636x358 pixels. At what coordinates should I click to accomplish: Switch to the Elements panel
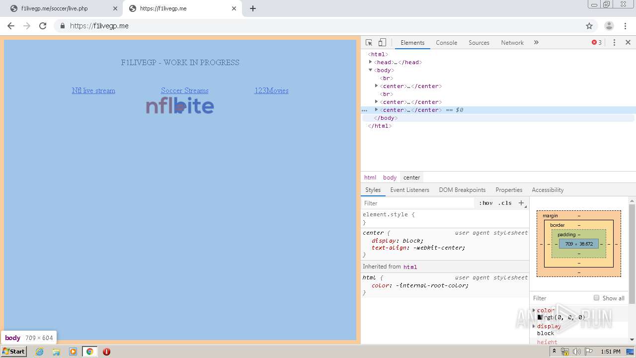point(412,43)
